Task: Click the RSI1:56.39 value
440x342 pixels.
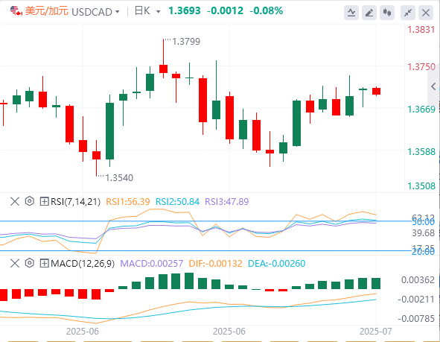Action: coord(127,202)
